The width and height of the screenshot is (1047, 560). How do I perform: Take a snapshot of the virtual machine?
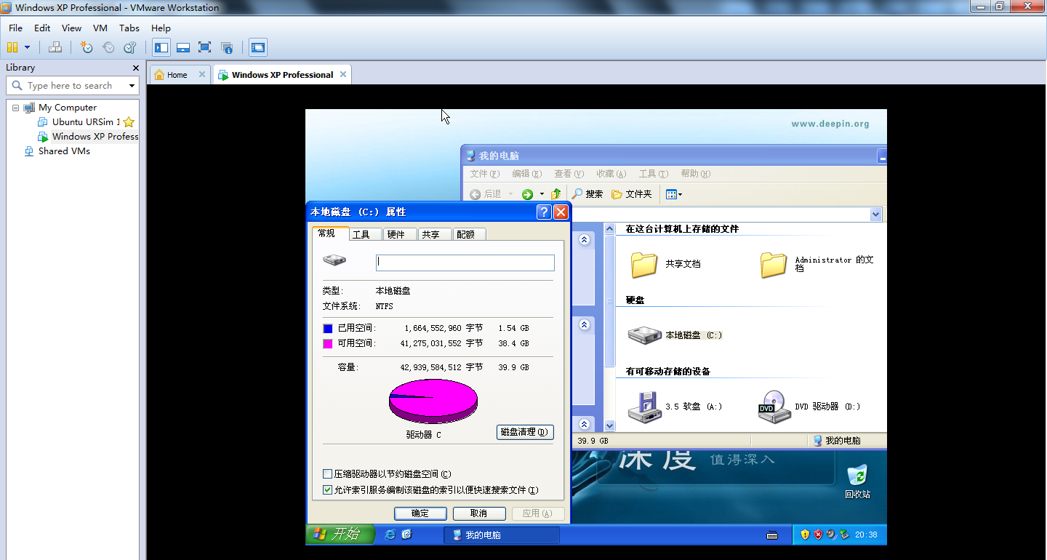87,47
